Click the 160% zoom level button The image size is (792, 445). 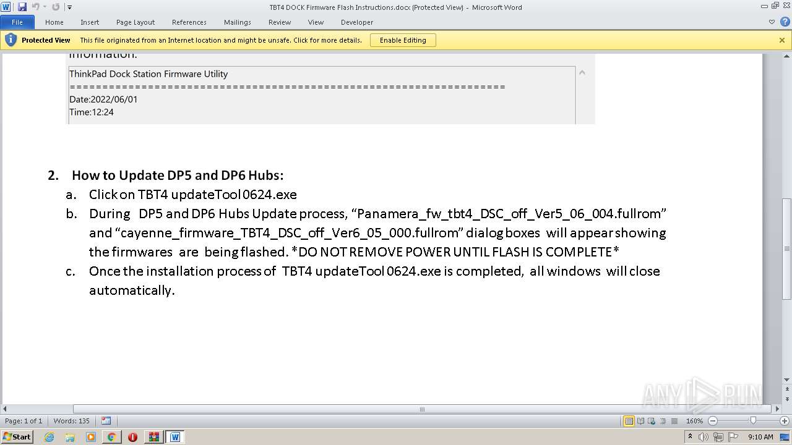pos(694,421)
